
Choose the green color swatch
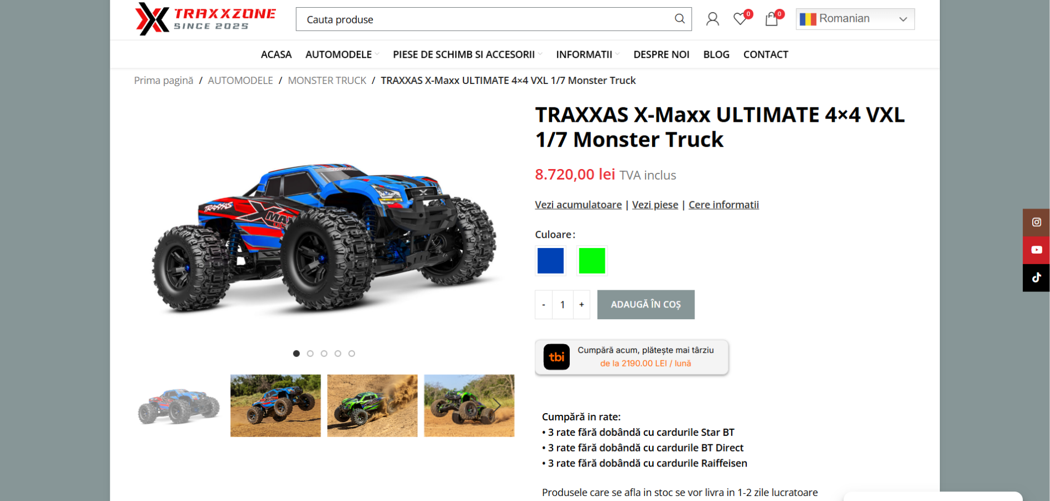[592, 261]
